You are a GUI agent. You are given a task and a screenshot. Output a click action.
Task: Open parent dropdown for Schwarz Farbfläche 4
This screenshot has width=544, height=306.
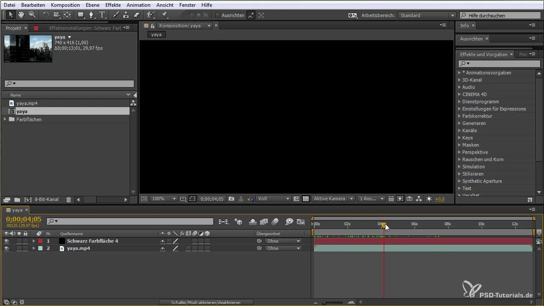(x=283, y=241)
